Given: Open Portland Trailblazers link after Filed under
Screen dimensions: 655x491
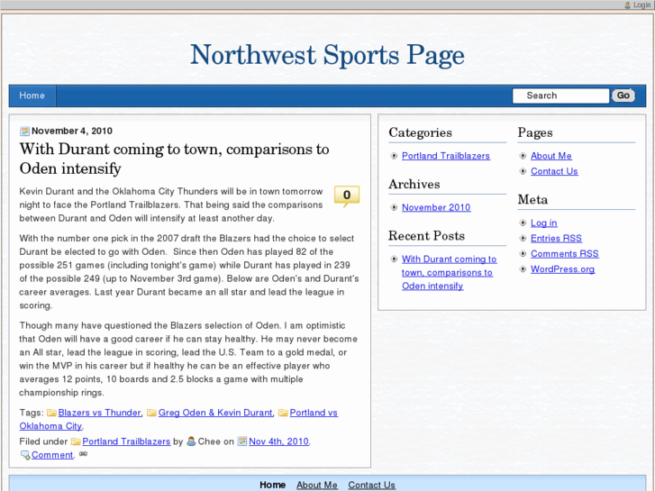Looking at the screenshot, I should point(126,441).
